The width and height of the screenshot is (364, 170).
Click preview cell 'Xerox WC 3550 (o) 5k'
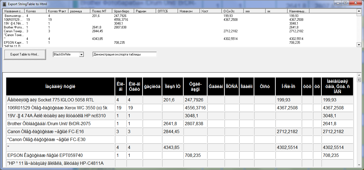click(60, 108)
